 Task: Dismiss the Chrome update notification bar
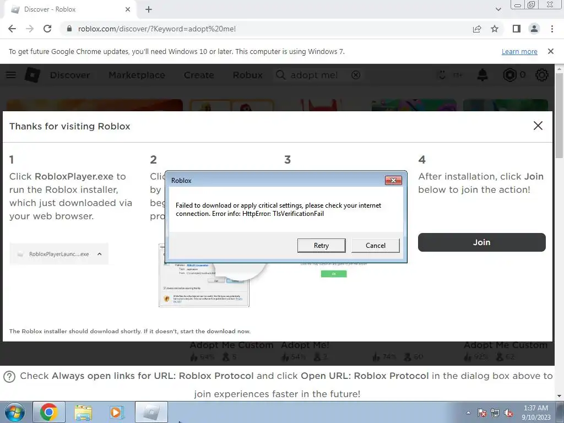[x=550, y=51]
